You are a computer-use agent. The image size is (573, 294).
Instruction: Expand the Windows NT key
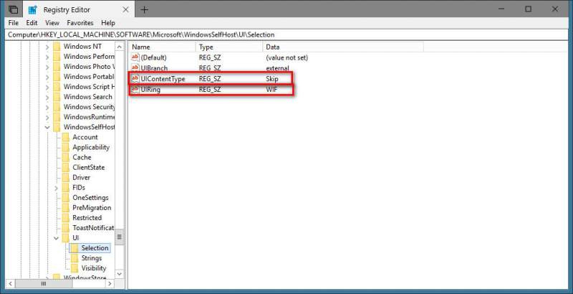click(47, 47)
